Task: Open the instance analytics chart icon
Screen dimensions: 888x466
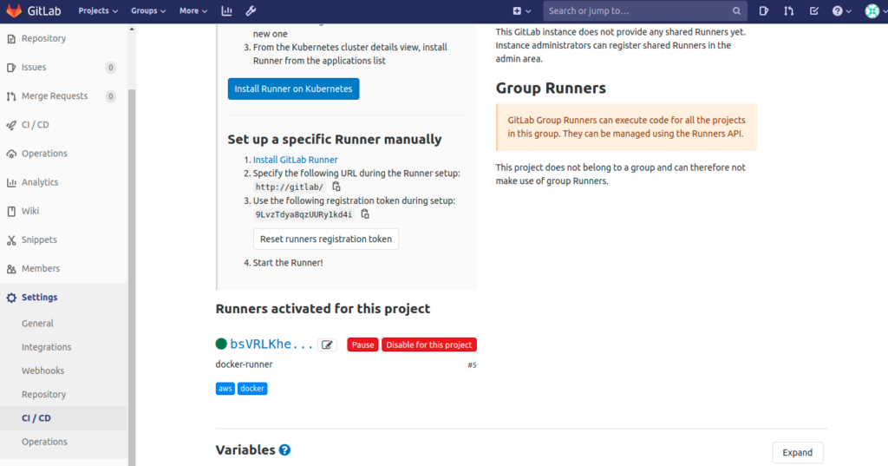Action: click(x=226, y=10)
